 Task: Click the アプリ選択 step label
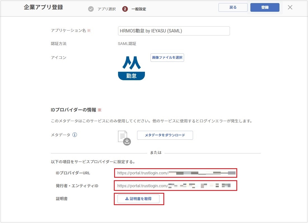107,9
